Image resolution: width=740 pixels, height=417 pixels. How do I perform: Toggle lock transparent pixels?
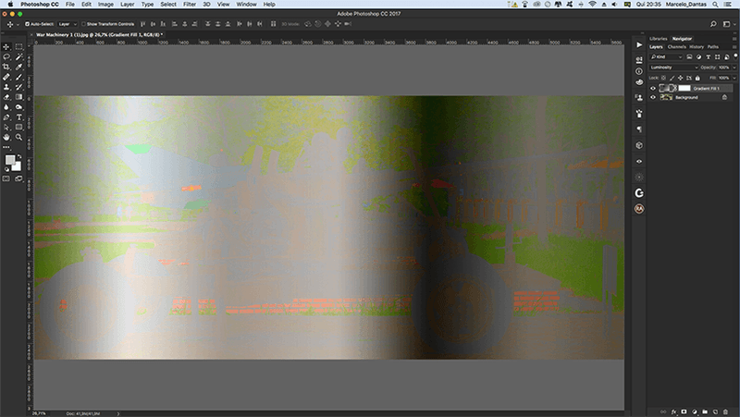[663, 78]
